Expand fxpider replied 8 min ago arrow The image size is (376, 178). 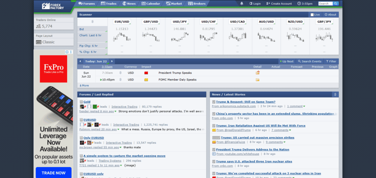[115, 111]
